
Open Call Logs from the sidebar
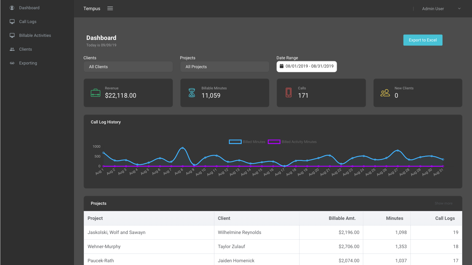pyautogui.click(x=28, y=21)
